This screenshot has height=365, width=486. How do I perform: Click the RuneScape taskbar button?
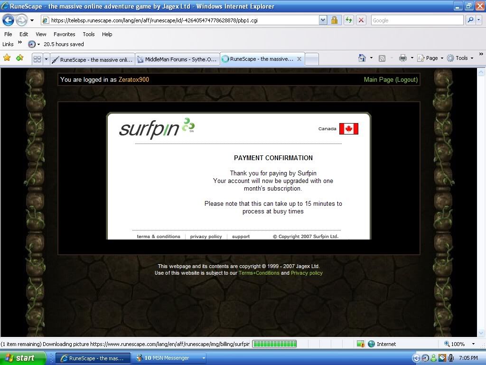point(92,358)
